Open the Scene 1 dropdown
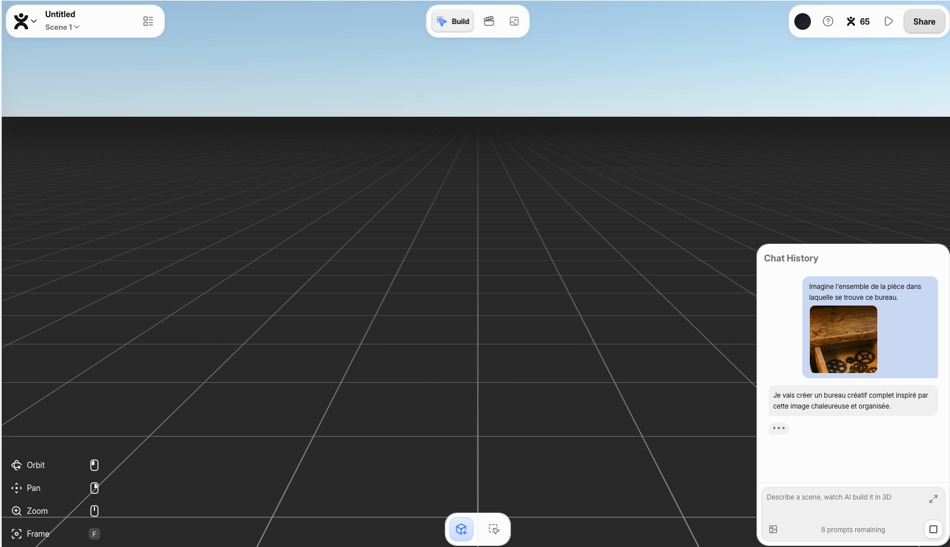Viewport: 950px width, 547px height. click(62, 27)
